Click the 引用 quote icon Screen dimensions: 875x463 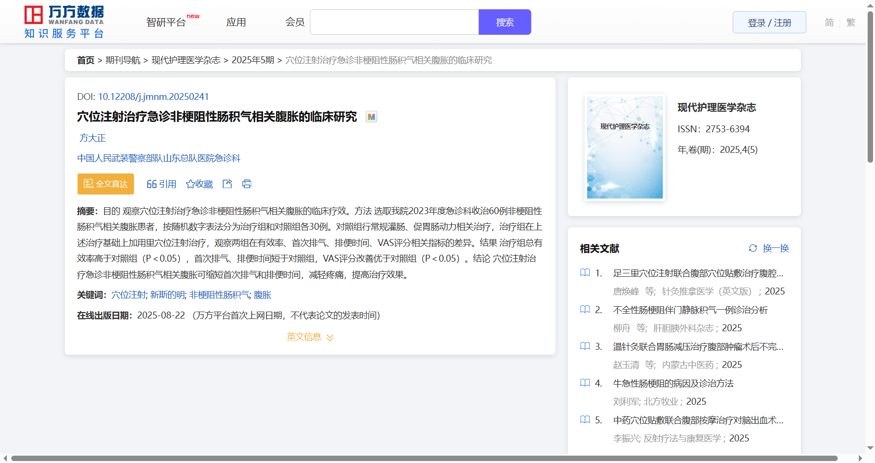pyautogui.click(x=152, y=184)
